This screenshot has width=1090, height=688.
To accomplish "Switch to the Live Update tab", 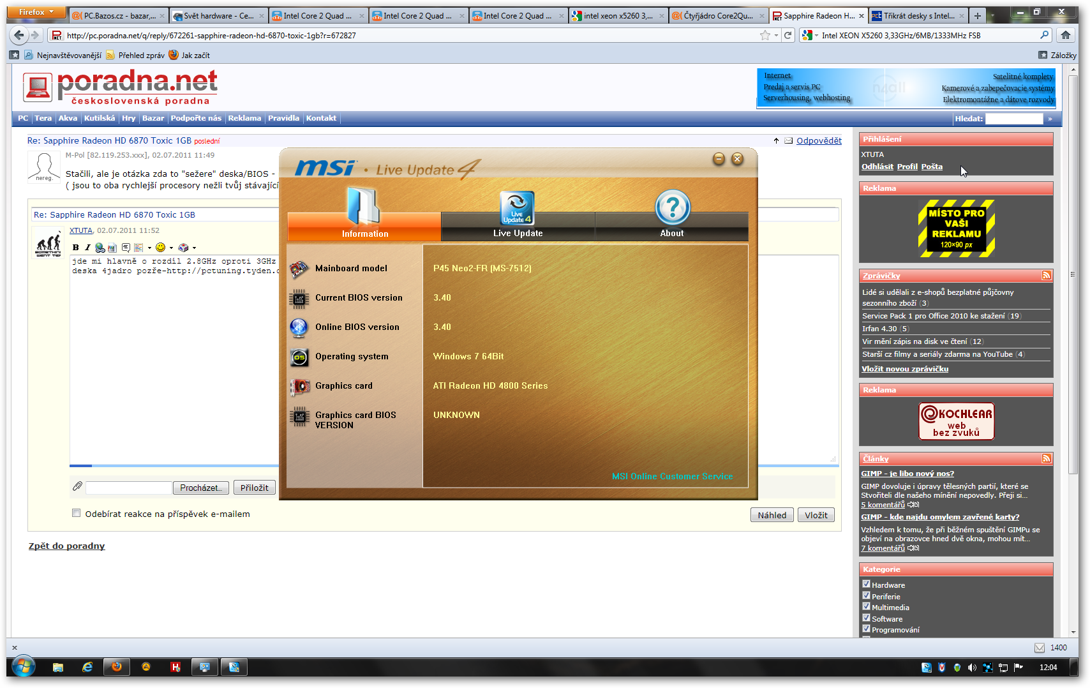I will click(518, 227).
